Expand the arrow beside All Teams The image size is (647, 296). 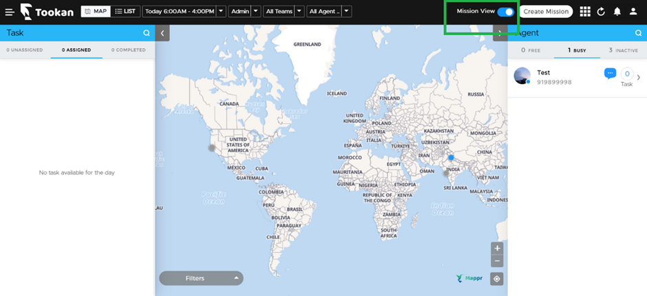click(299, 12)
